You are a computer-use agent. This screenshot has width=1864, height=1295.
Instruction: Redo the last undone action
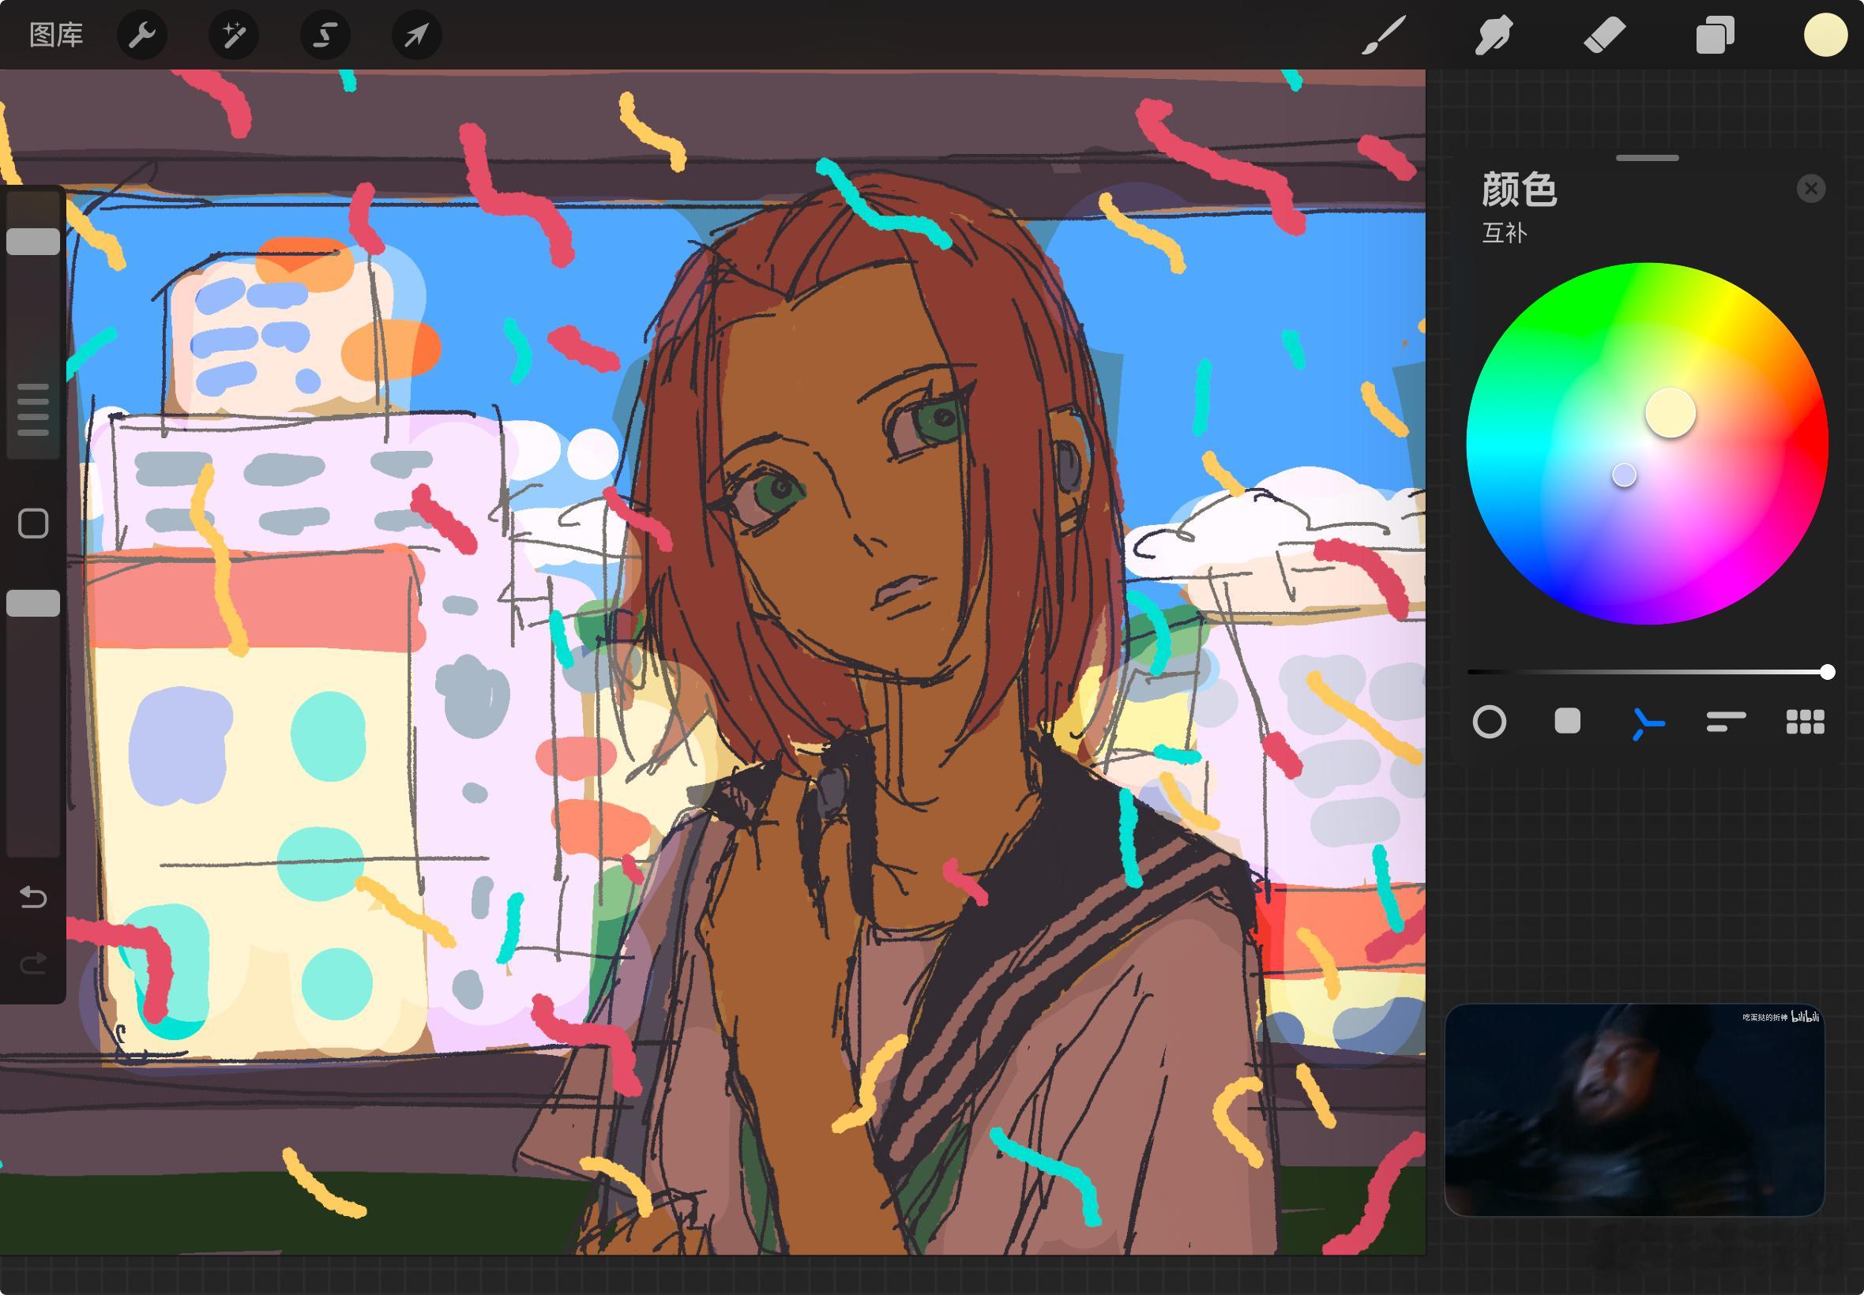point(33,963)
